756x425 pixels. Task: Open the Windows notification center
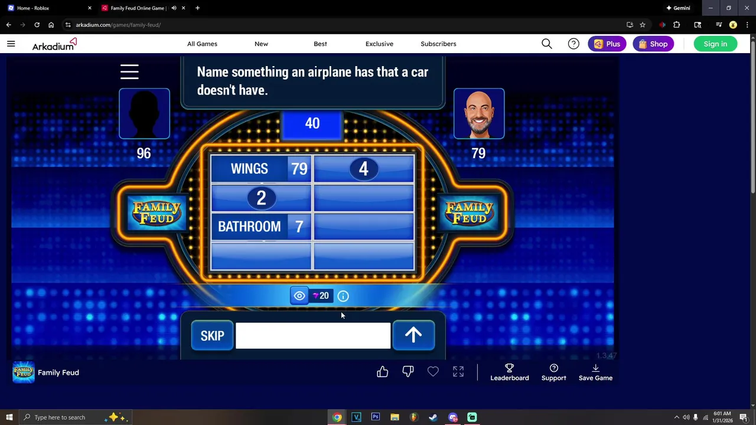tap(744, 417)
